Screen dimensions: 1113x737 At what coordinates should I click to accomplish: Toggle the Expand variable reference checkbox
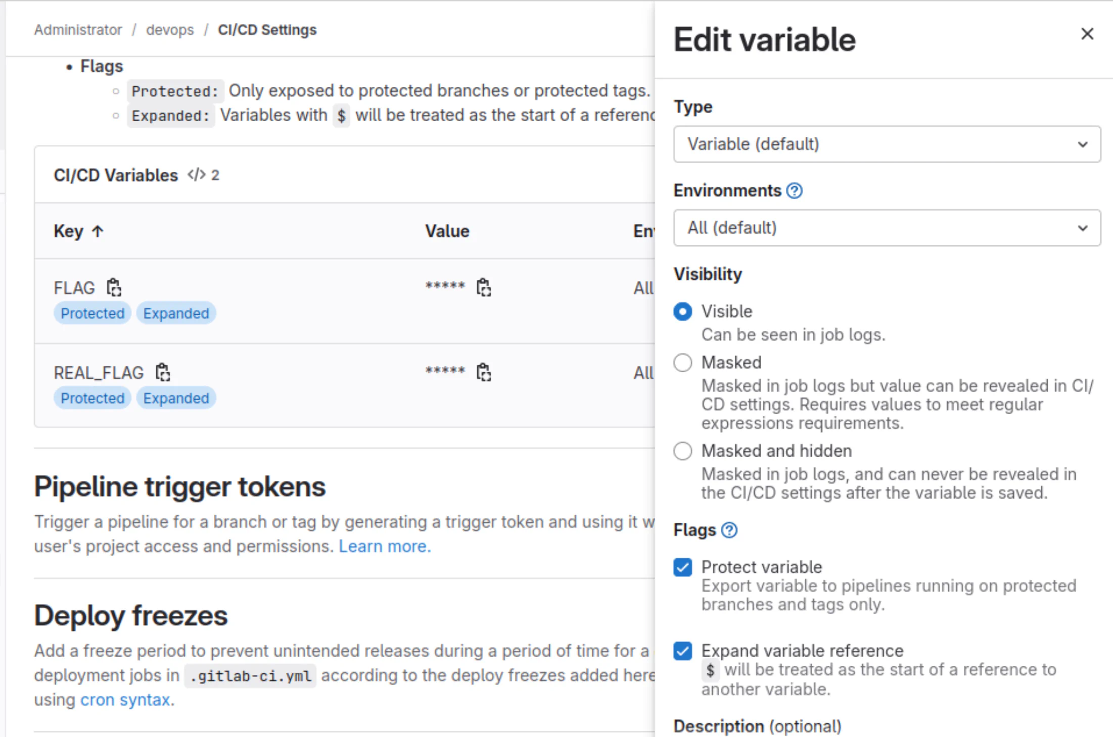683,651
